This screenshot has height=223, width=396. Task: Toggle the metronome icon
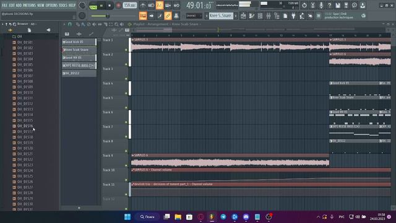(x=143, y=6)
